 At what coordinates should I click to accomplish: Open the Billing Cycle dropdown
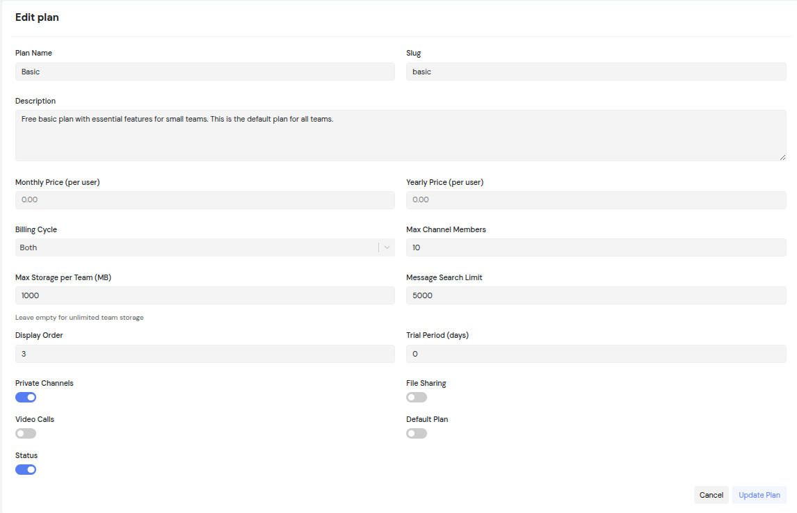(204, 247)
